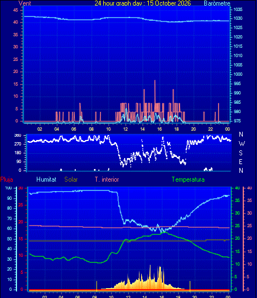Click the humidity scale value 60
Screen dimensions: 257x298
click(x=9, y=229)
